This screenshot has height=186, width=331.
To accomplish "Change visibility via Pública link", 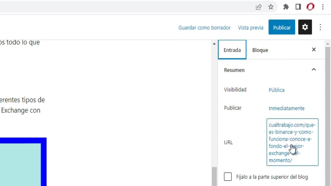I will tap(276, 90).
